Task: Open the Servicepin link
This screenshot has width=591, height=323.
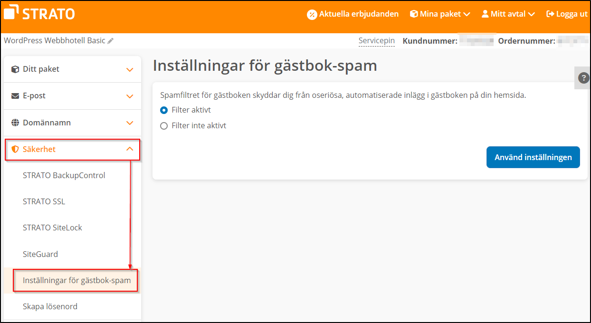Action: coord(376,41)
